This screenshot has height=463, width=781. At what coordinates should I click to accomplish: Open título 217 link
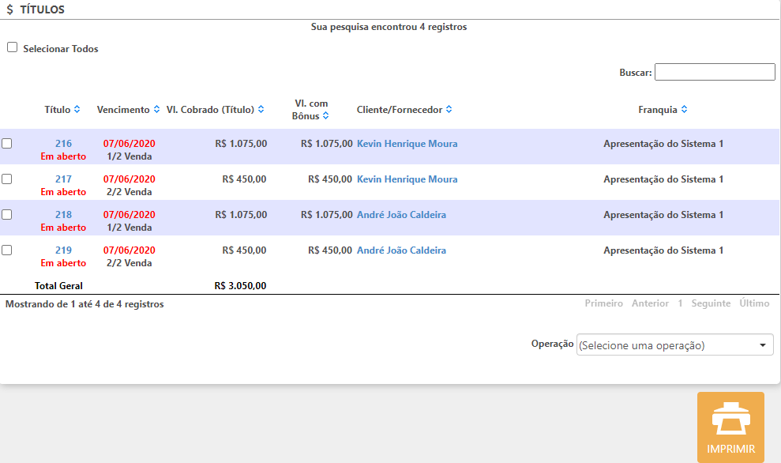[x=63, y=179]
